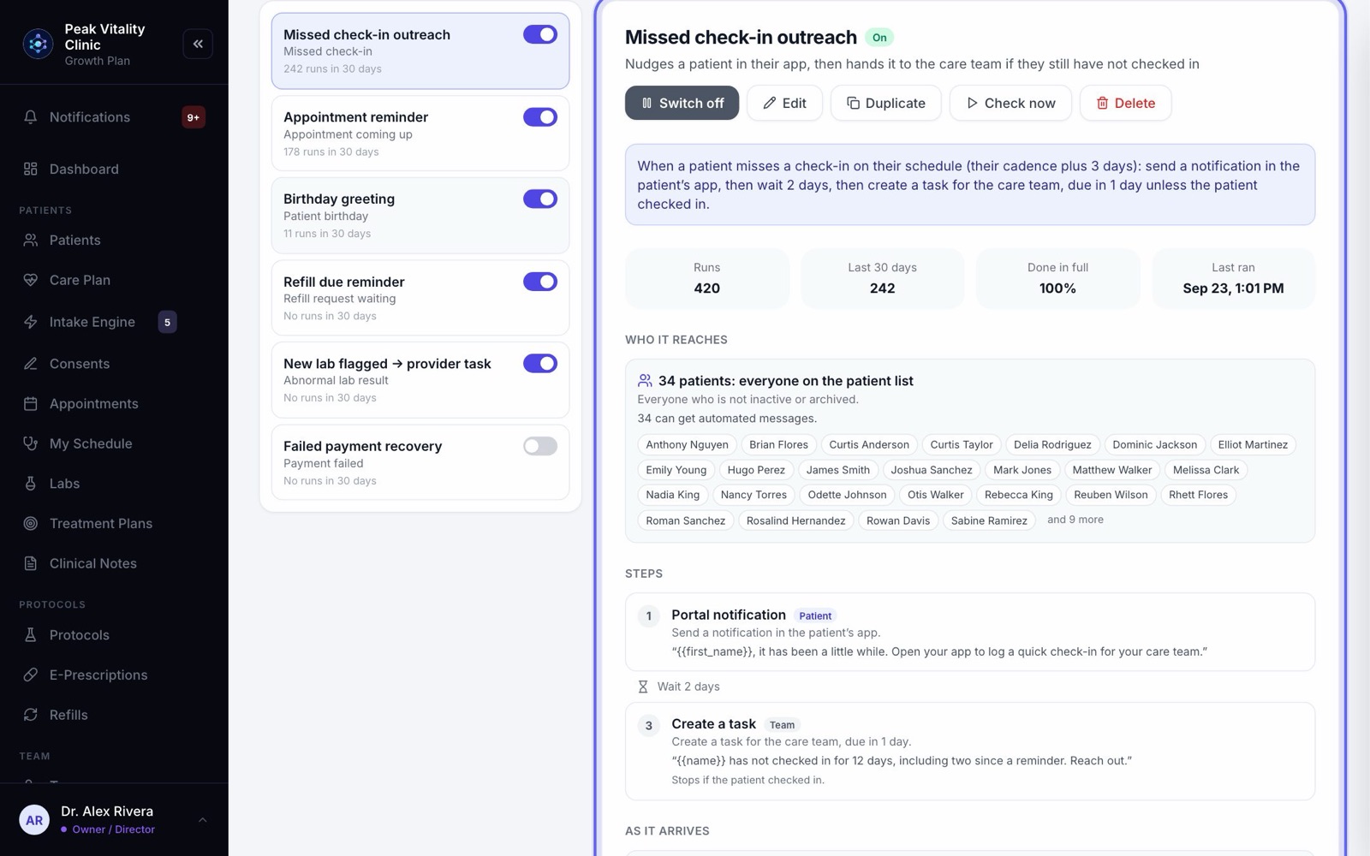Click the Peak Vitality Clinic logo
This screenshot has width=1370, height=856.
[38, 44]
